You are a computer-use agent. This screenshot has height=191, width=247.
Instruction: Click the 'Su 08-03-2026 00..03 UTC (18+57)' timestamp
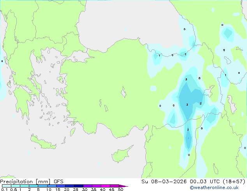[193, 182]
